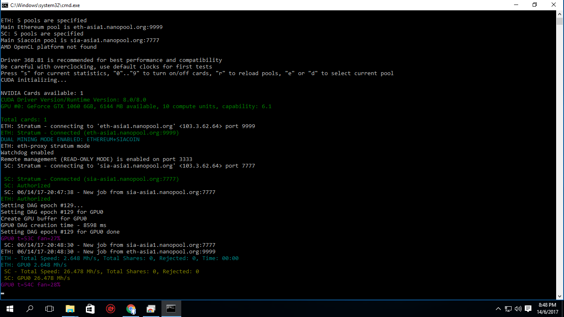The height and width of the screenshot is (317, 564).
Task: Open the red gear app on taskbar
Action: coord(110,309)
